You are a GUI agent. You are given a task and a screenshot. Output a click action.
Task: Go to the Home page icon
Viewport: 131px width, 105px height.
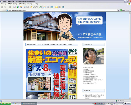click(x=21, y=7)
